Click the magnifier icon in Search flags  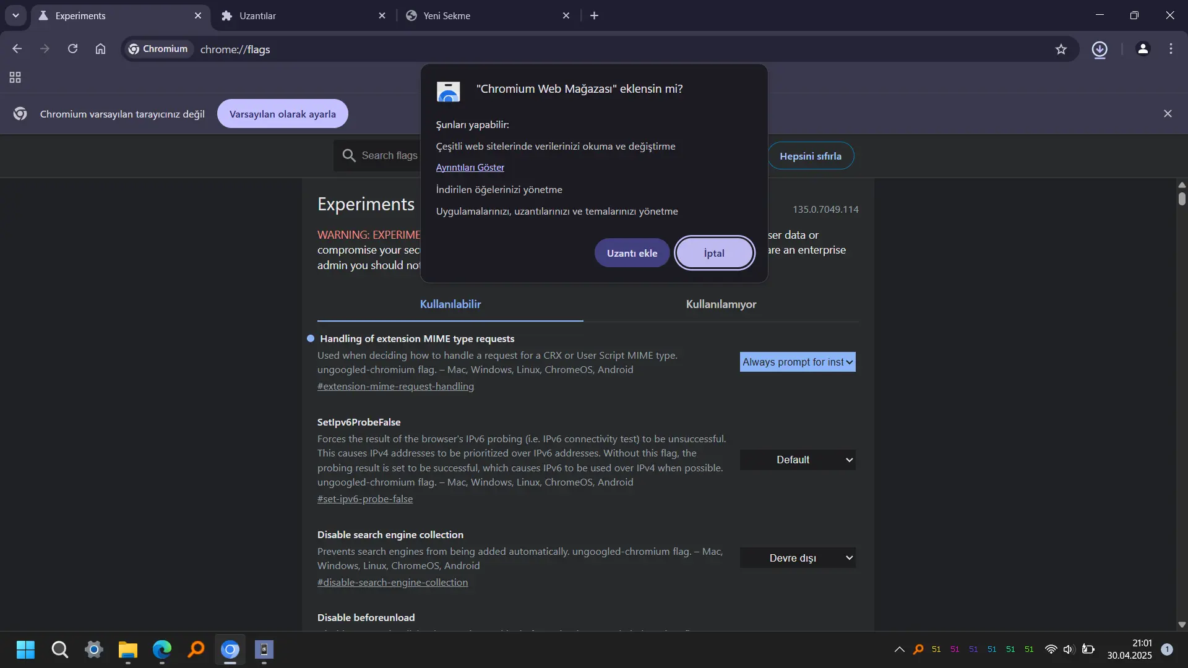pyautogui.click(x=349, y=156)
